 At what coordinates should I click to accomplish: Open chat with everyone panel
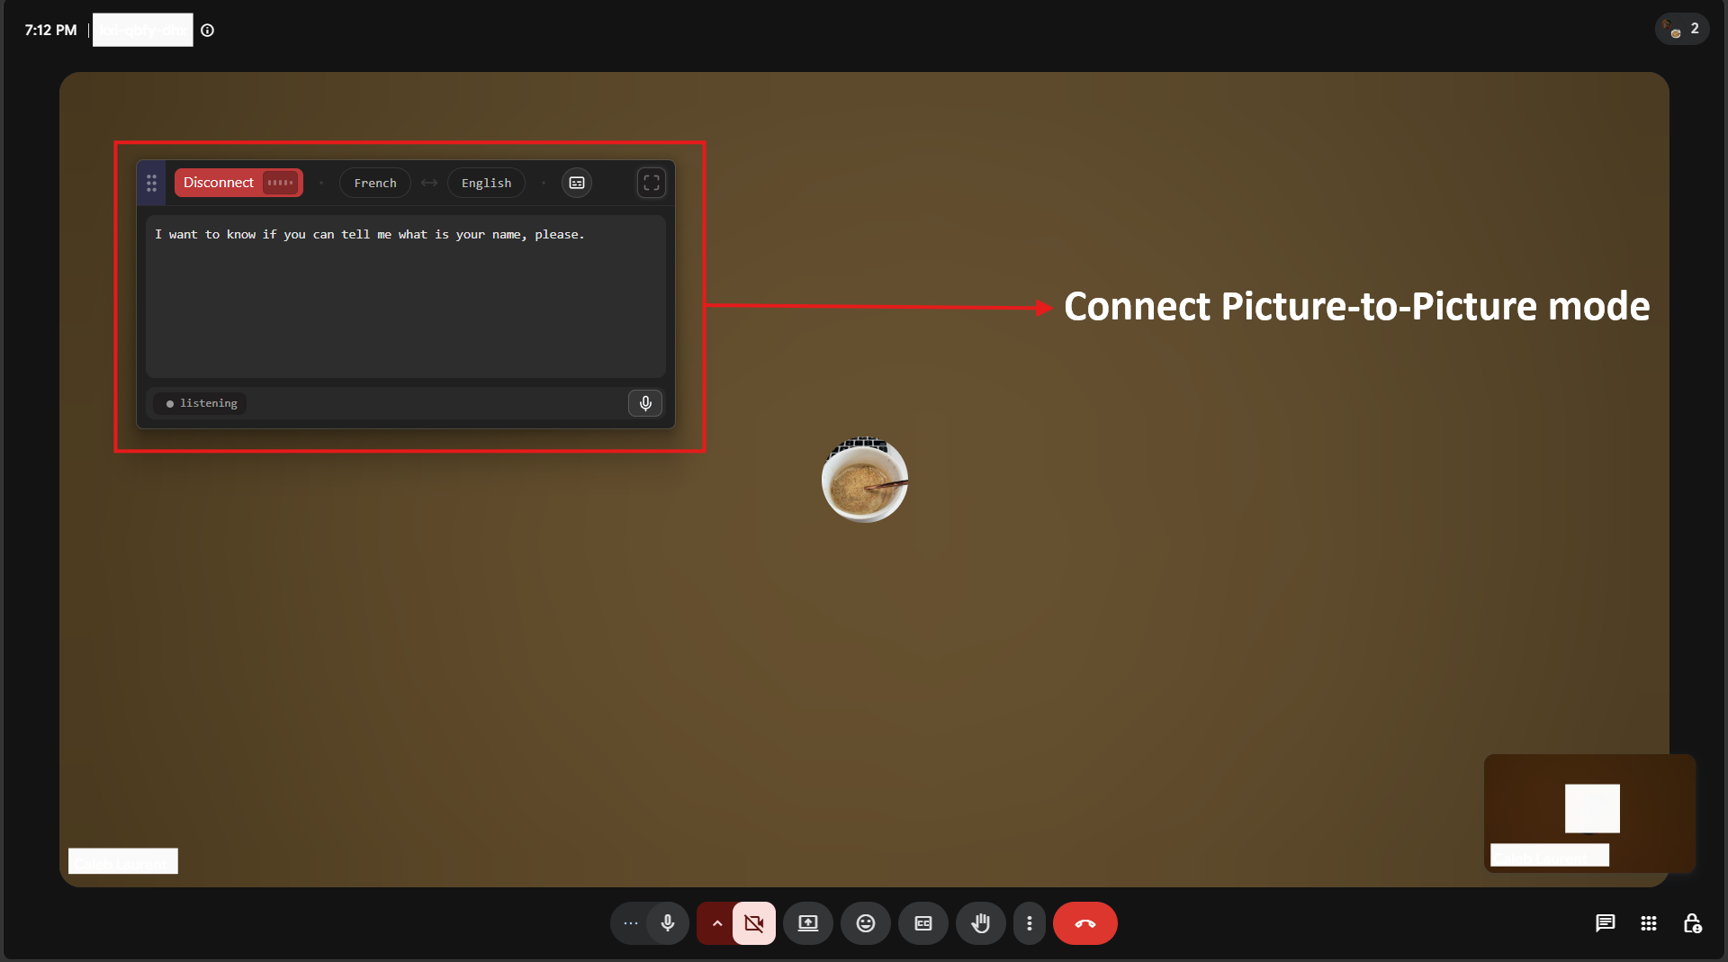1606,923
